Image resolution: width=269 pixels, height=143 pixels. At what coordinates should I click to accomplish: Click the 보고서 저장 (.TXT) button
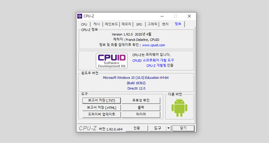click(102, 101)
